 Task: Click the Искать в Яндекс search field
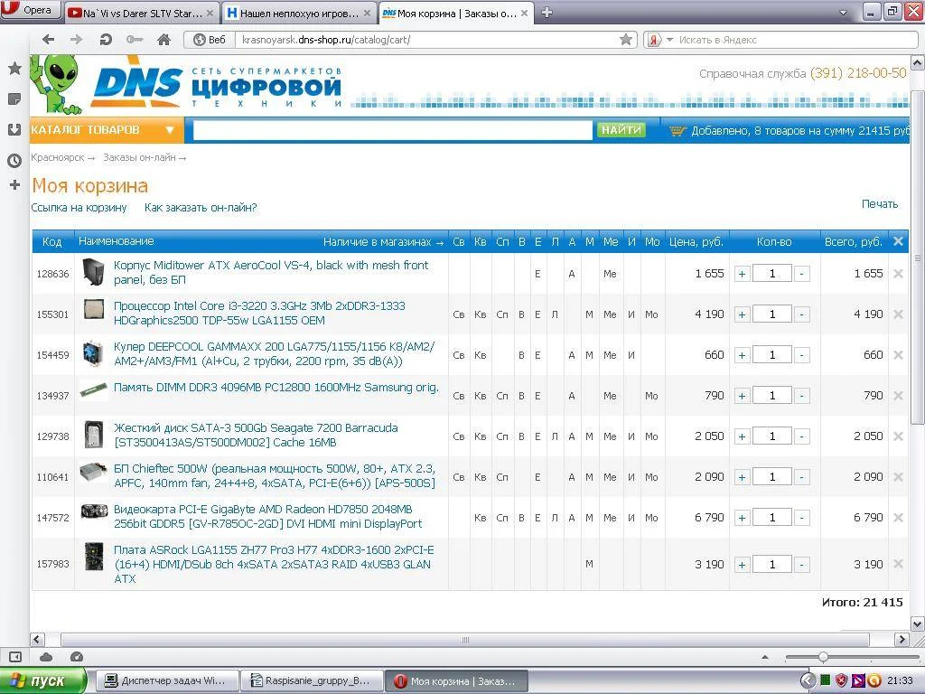[x=797, y=40]
